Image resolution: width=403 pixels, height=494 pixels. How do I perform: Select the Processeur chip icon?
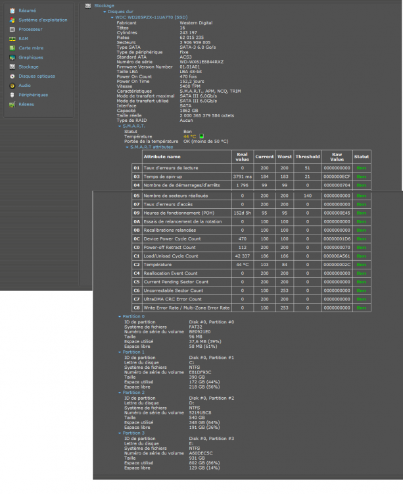pyautogui.click(x=12, y=29)
